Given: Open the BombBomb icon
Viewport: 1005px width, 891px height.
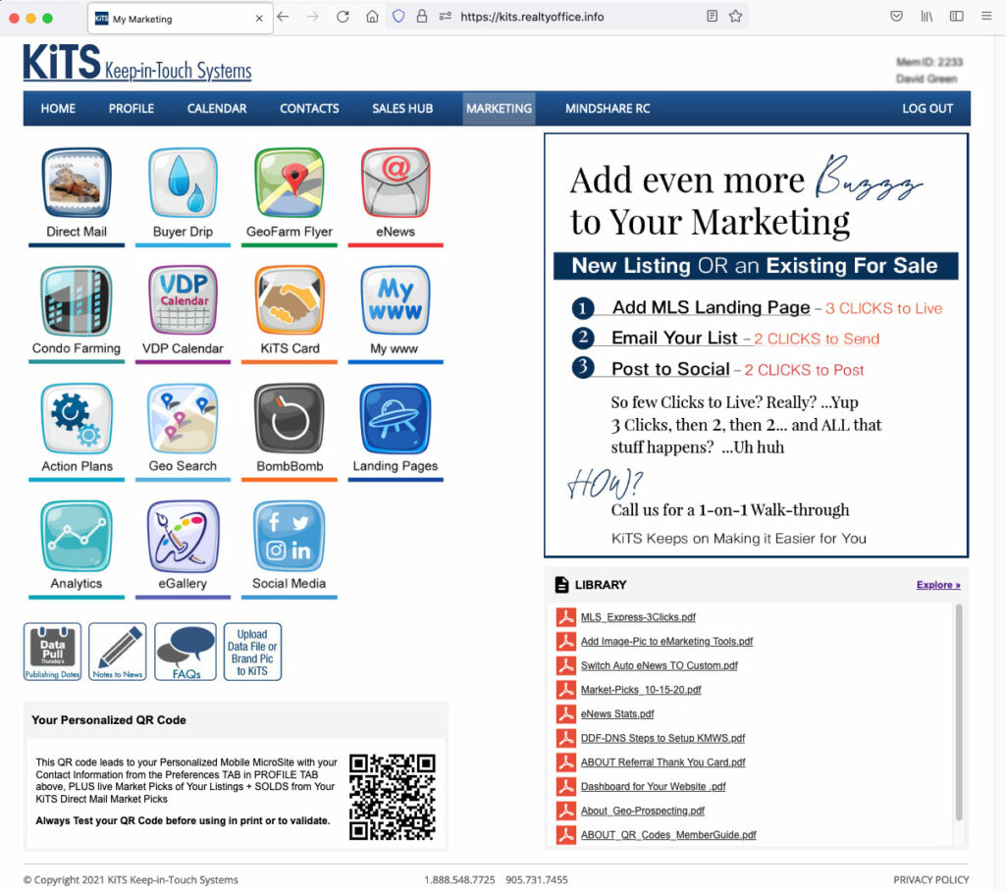Looking at the screenshot, I should tap(290, 418).
